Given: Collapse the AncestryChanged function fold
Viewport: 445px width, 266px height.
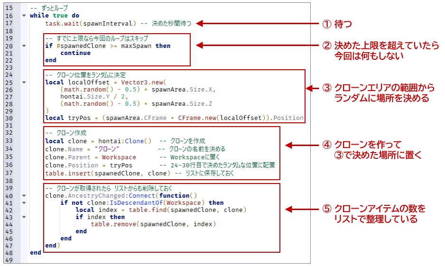Looking at the screenshot, I should tap(24, 196).
